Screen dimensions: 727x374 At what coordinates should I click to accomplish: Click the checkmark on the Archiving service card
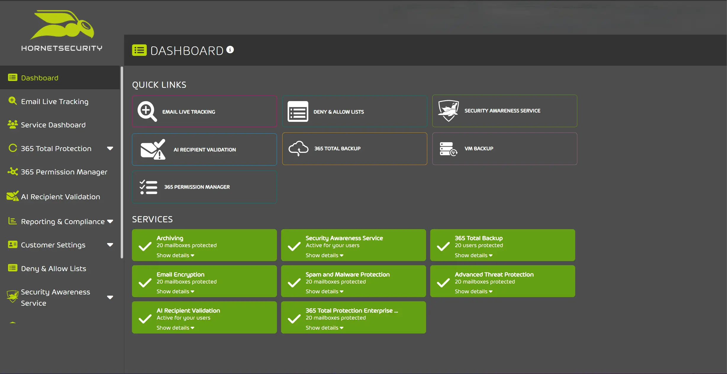click(145, 246)
